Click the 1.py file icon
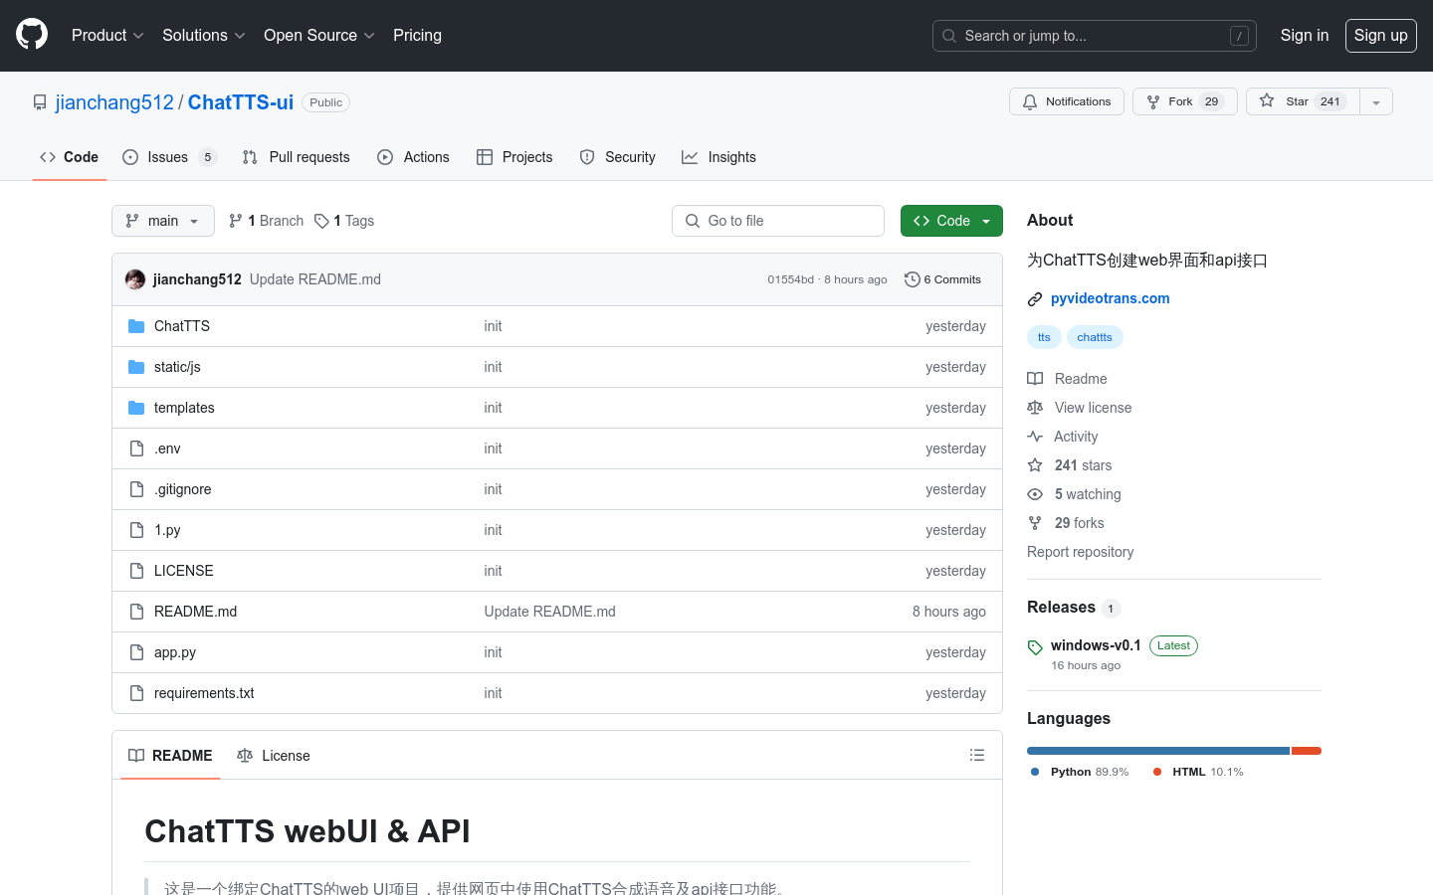The height and width of the screenshot is (895, 1433). tap(136, 530)
